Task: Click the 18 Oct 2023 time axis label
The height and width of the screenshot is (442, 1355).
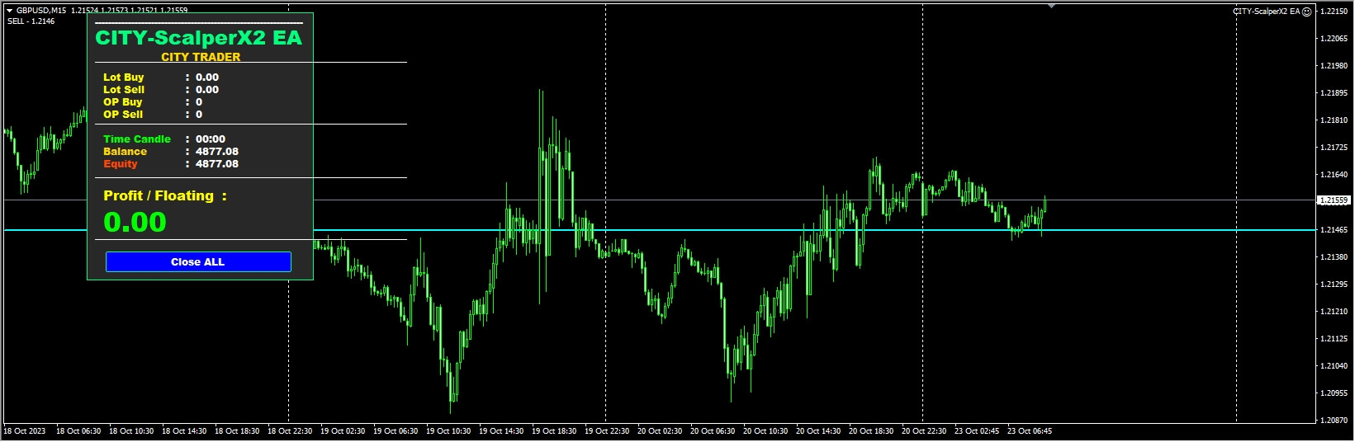Action: click(x=25, y=431)
